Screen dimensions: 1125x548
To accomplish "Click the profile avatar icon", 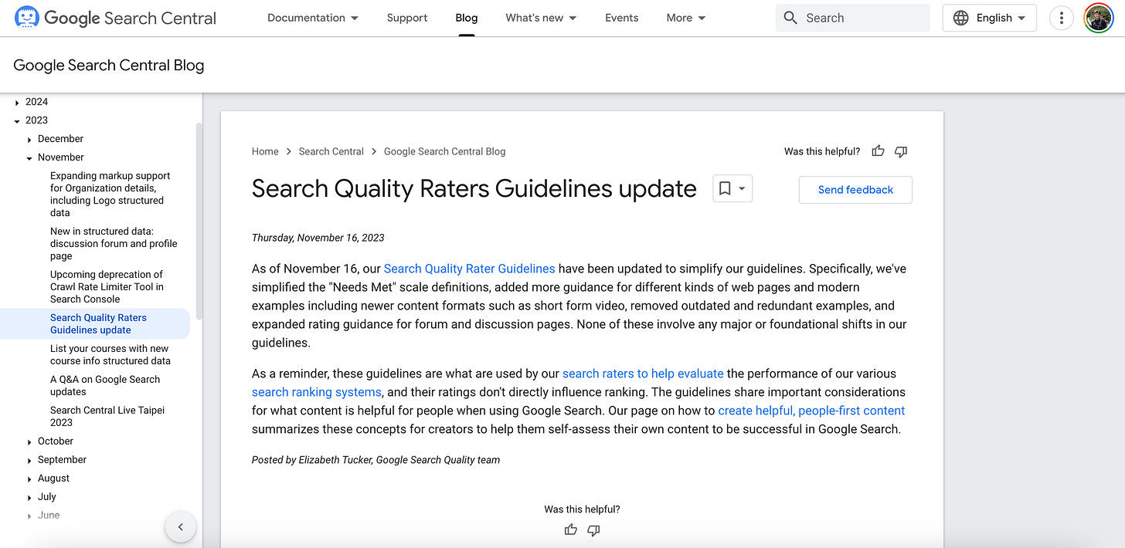I will pos(1098,17).
